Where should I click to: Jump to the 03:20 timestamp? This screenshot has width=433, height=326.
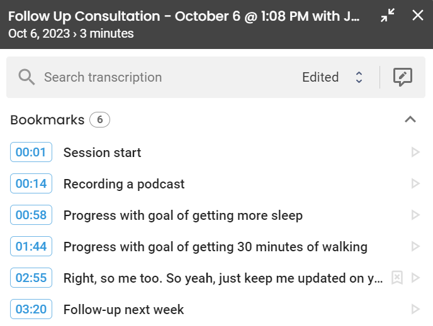coord(31,309)
